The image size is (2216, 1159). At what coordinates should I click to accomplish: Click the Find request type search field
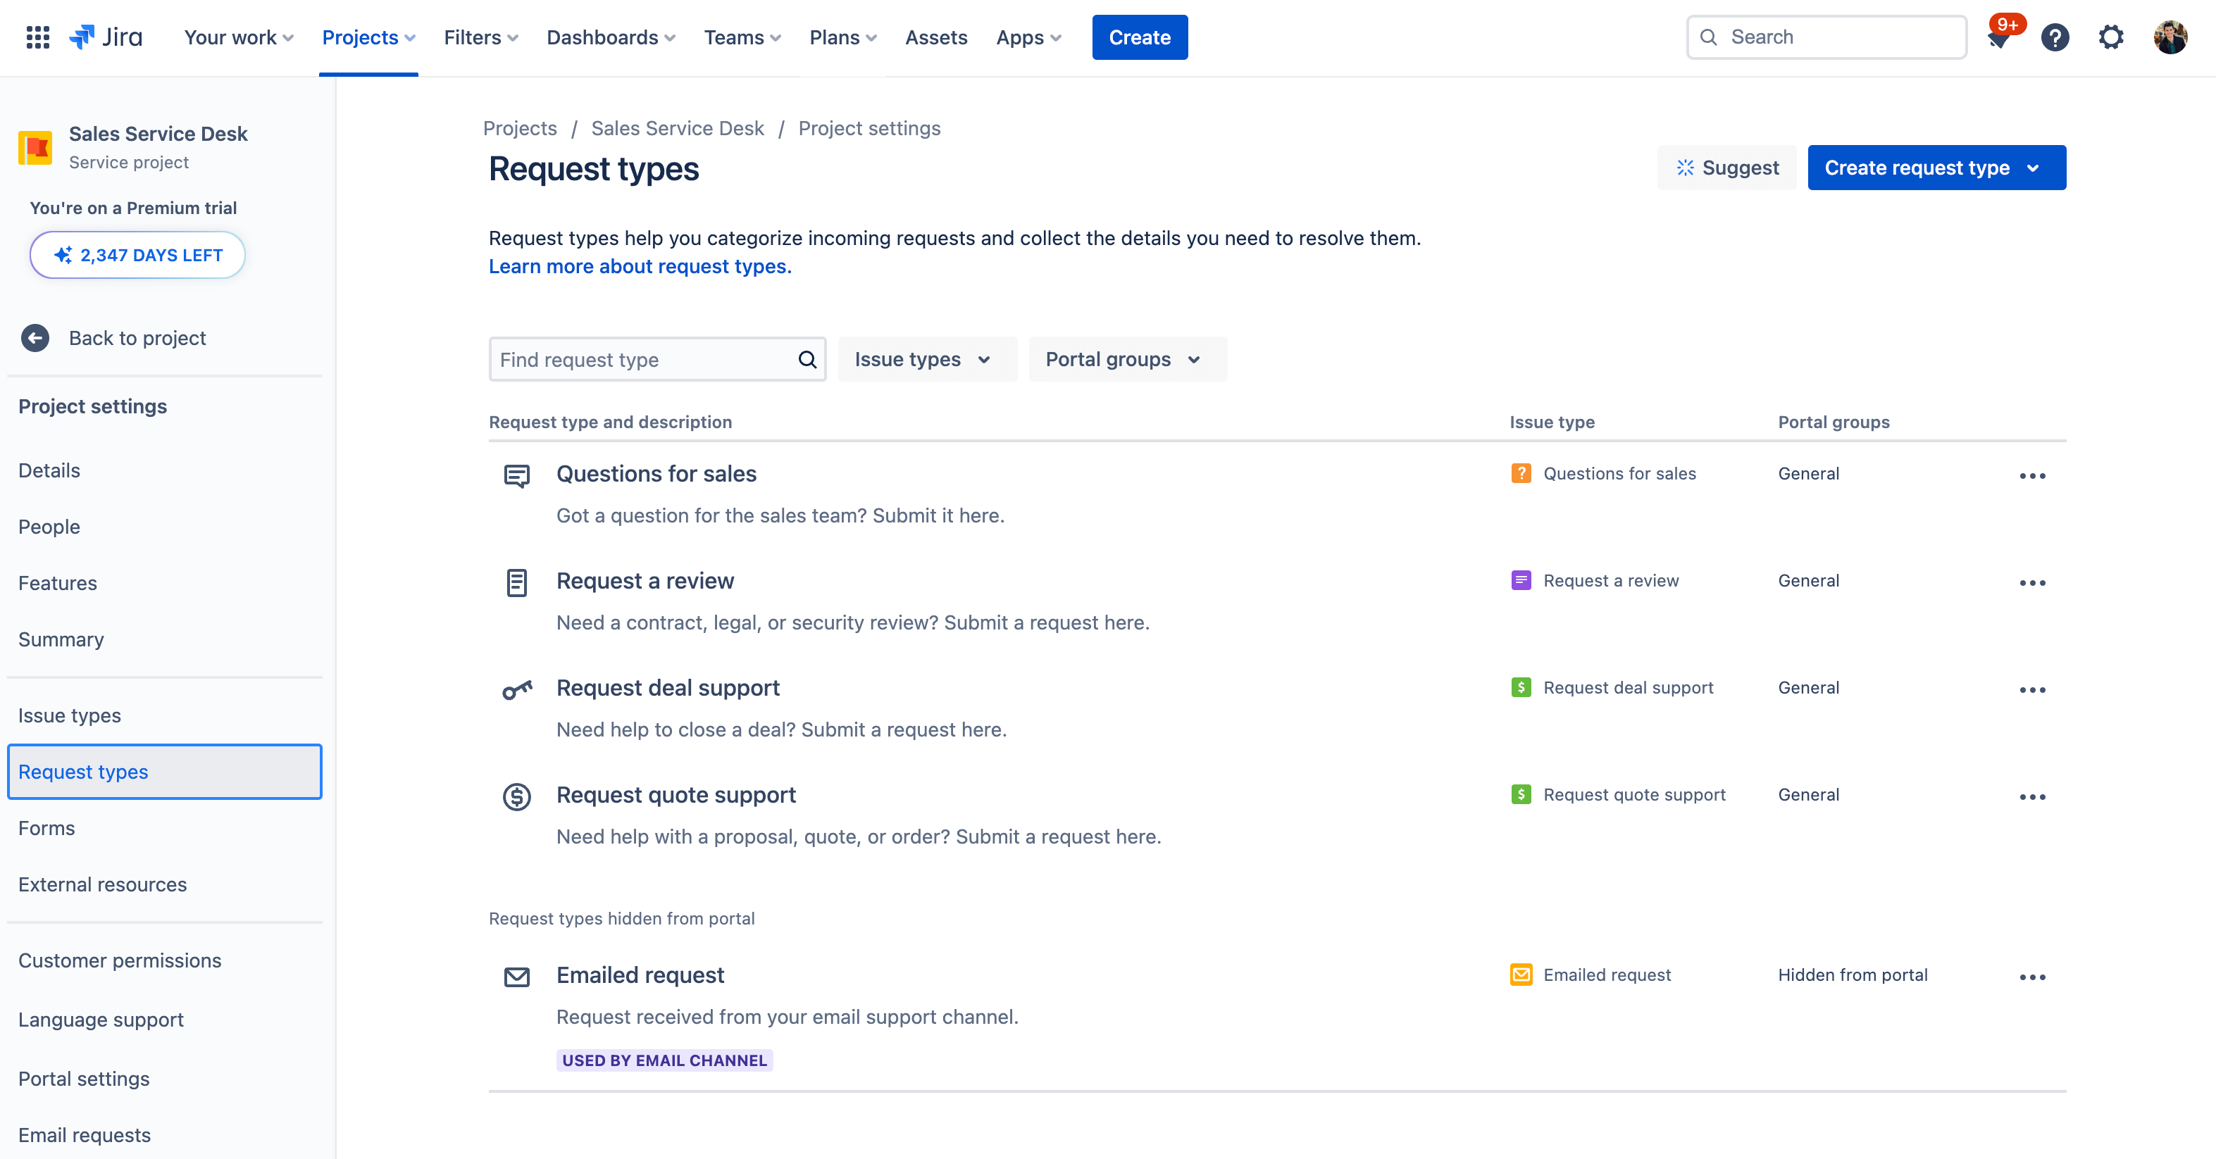656,359
